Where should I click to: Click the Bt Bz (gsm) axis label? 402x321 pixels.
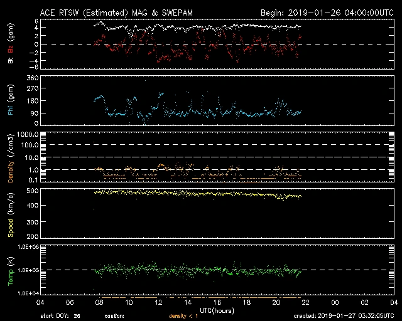tap(11, 45)
